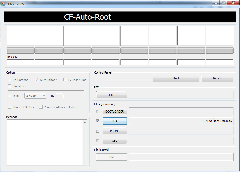Screen dimensions: 240x172
Task: Click the BOOTLOADER file path field
Action: 181,111
